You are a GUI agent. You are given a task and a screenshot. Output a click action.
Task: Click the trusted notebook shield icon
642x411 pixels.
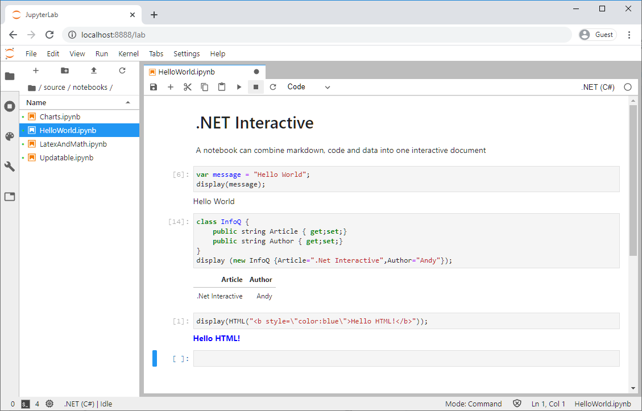517,404
